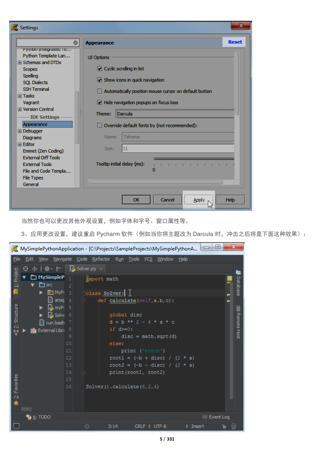Select SSH Terminal in the Settings tree
This screenshot has height=470, width=332.
point(36,89)
